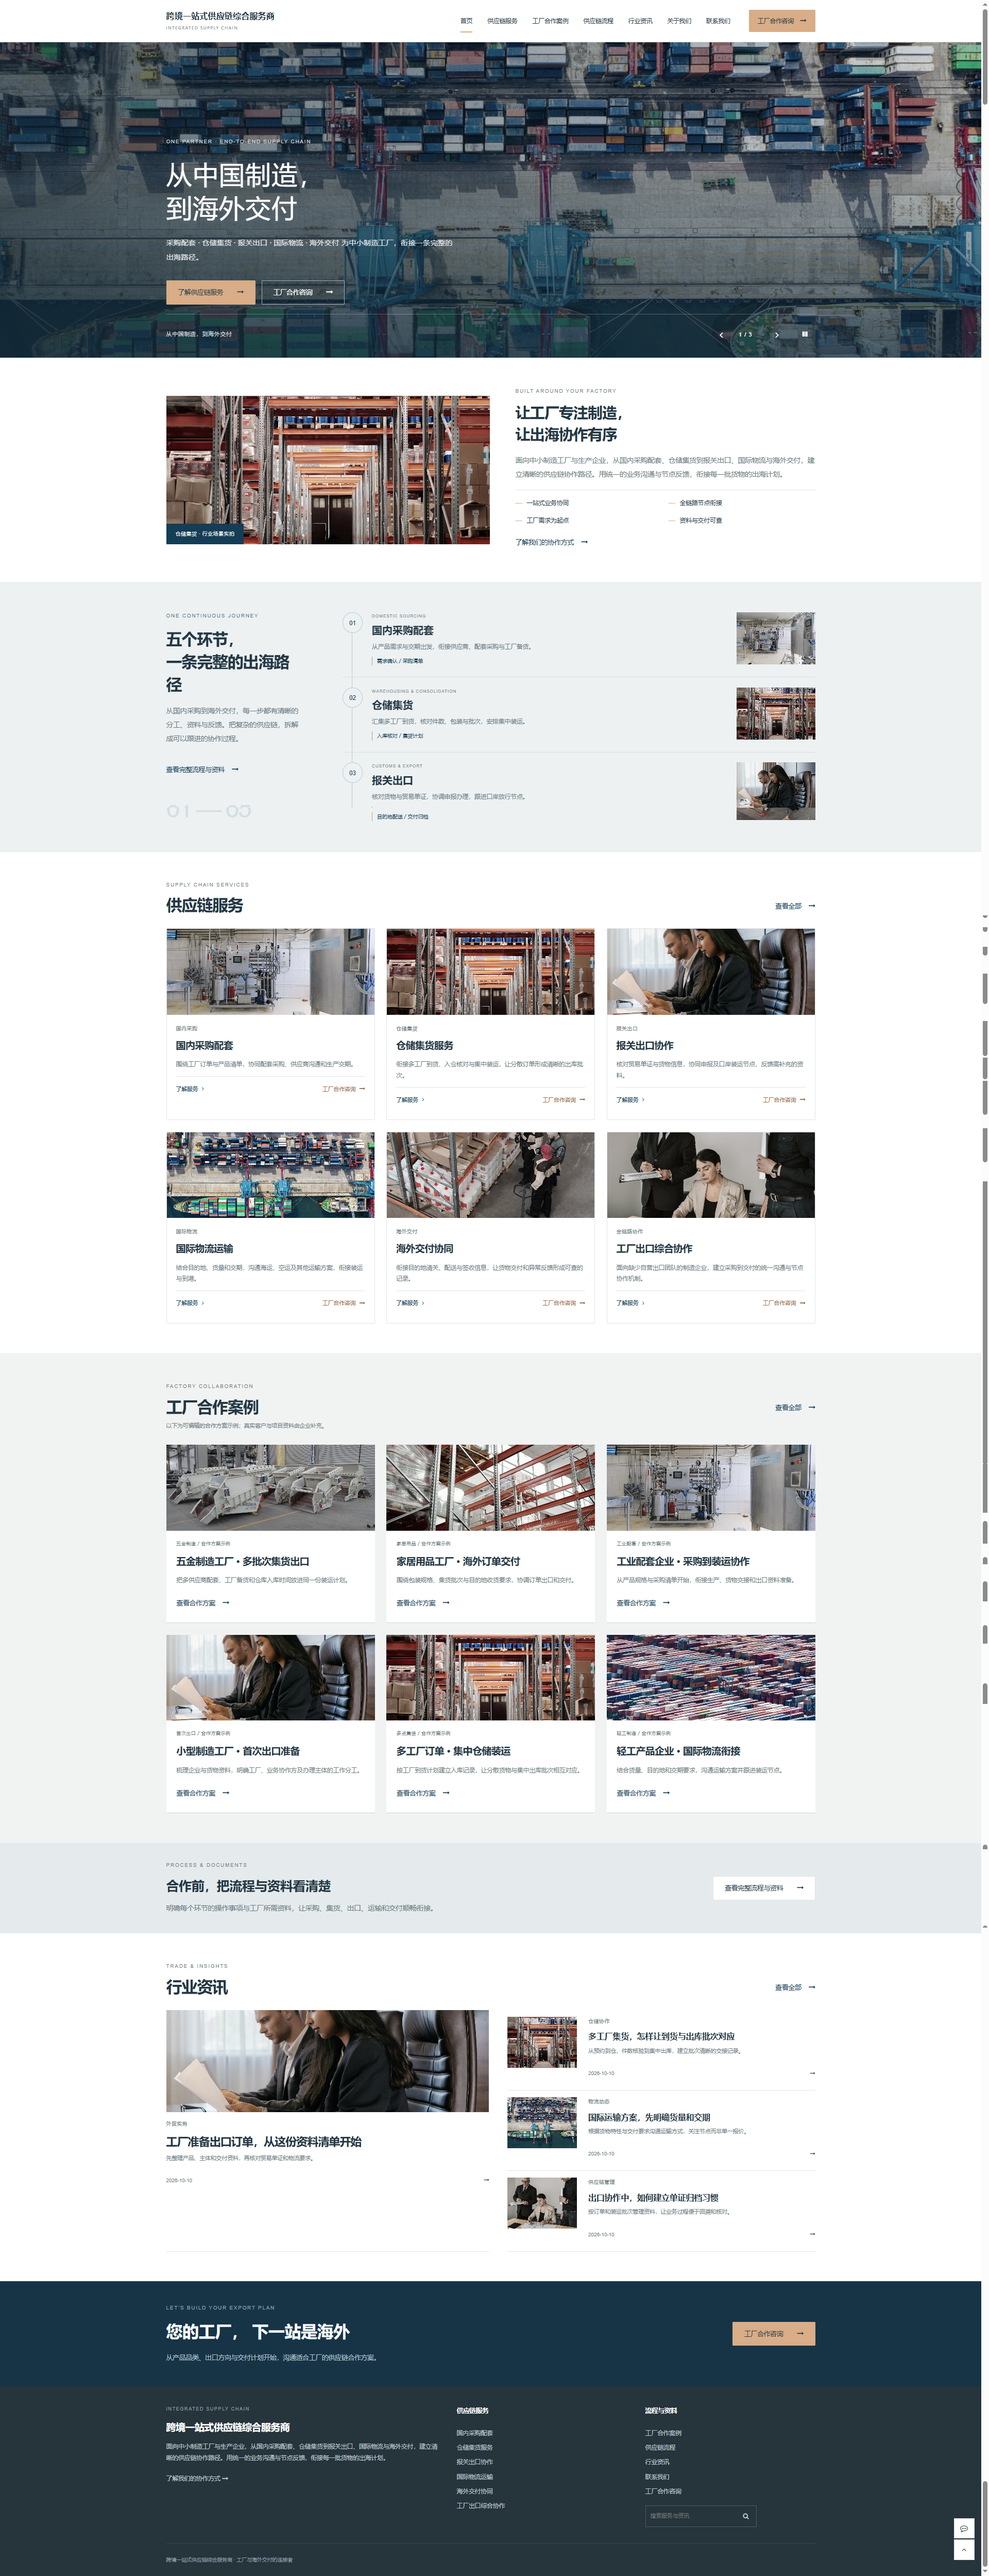Viewport: 989px width, 2576px height.
Task: Click arrow on 国际运输方案 news item
Action: [x=811, y=2153]
